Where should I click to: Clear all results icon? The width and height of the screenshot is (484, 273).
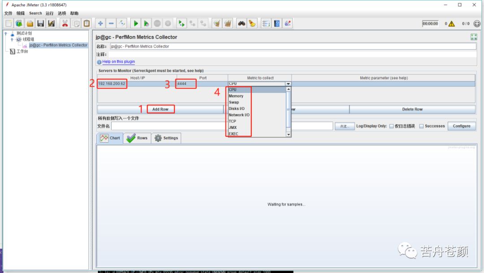(228, 23)
